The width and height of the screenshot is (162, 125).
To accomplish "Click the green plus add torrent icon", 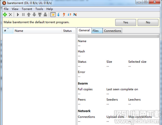I will point(5,15).
